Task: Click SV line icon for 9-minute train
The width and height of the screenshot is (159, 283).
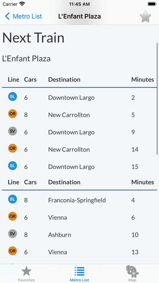Action: 13,131
